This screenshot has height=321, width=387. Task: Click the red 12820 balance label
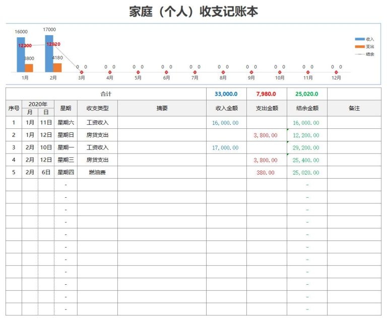pos(53,44)
